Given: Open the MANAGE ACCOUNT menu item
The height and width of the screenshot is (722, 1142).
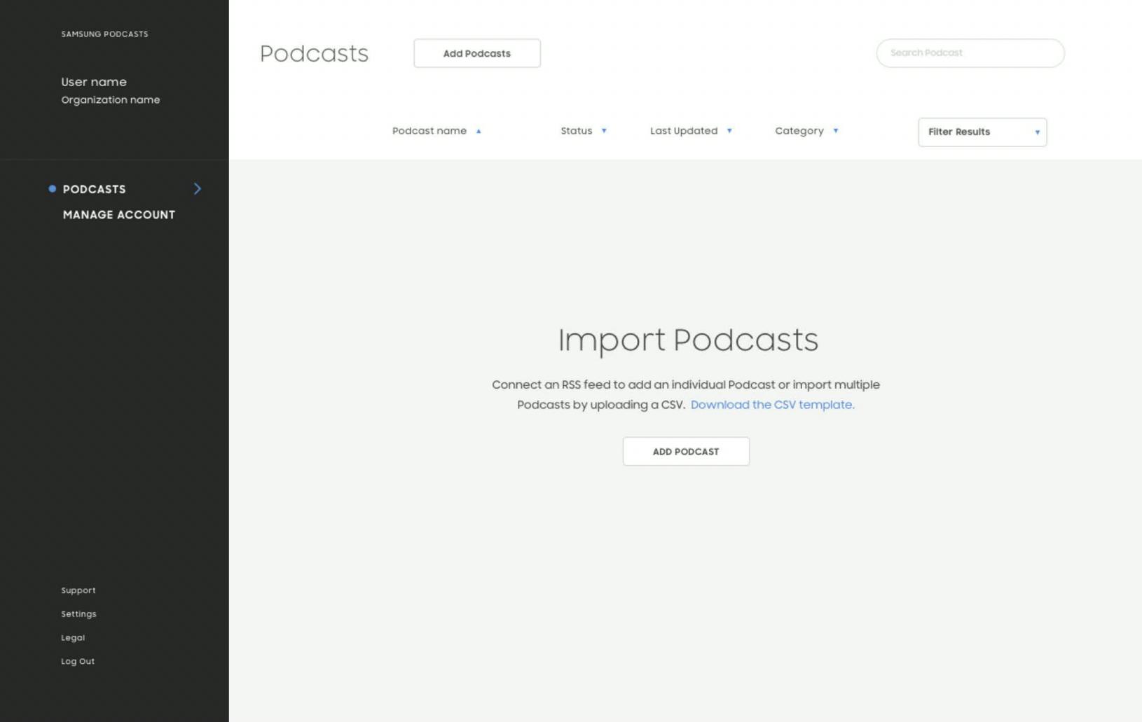Looking at the screenshot, I should [x=118, y=215].
